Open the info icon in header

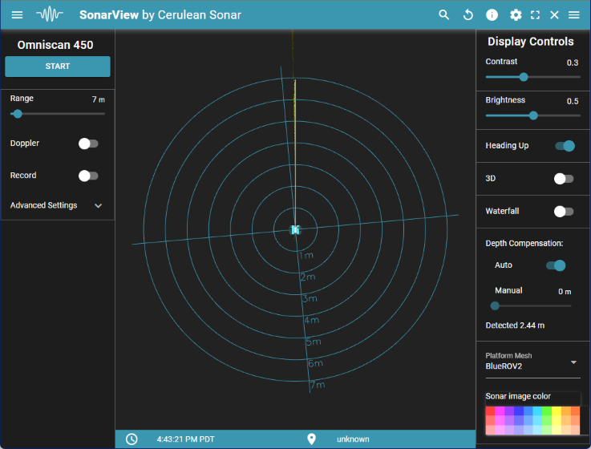[x=492, y=15]
